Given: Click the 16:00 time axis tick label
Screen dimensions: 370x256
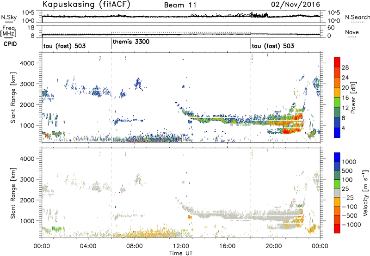Looking at the screenshot, I should (x=227, y=246).
